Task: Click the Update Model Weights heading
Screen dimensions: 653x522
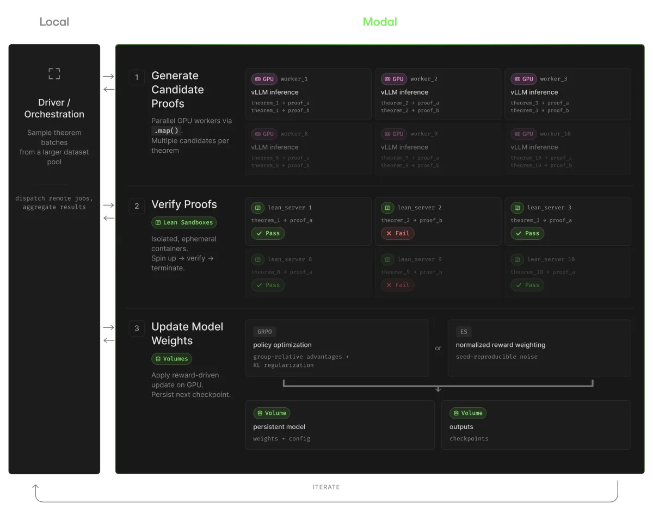Action: (x=187, y=334)
